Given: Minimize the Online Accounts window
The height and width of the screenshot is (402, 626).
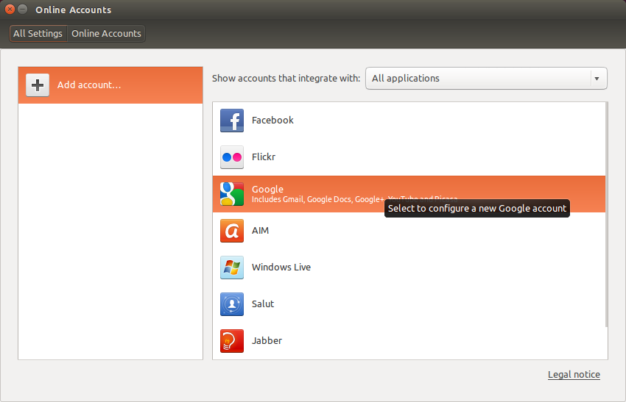Looking at the screenshot, I should 23,9.
